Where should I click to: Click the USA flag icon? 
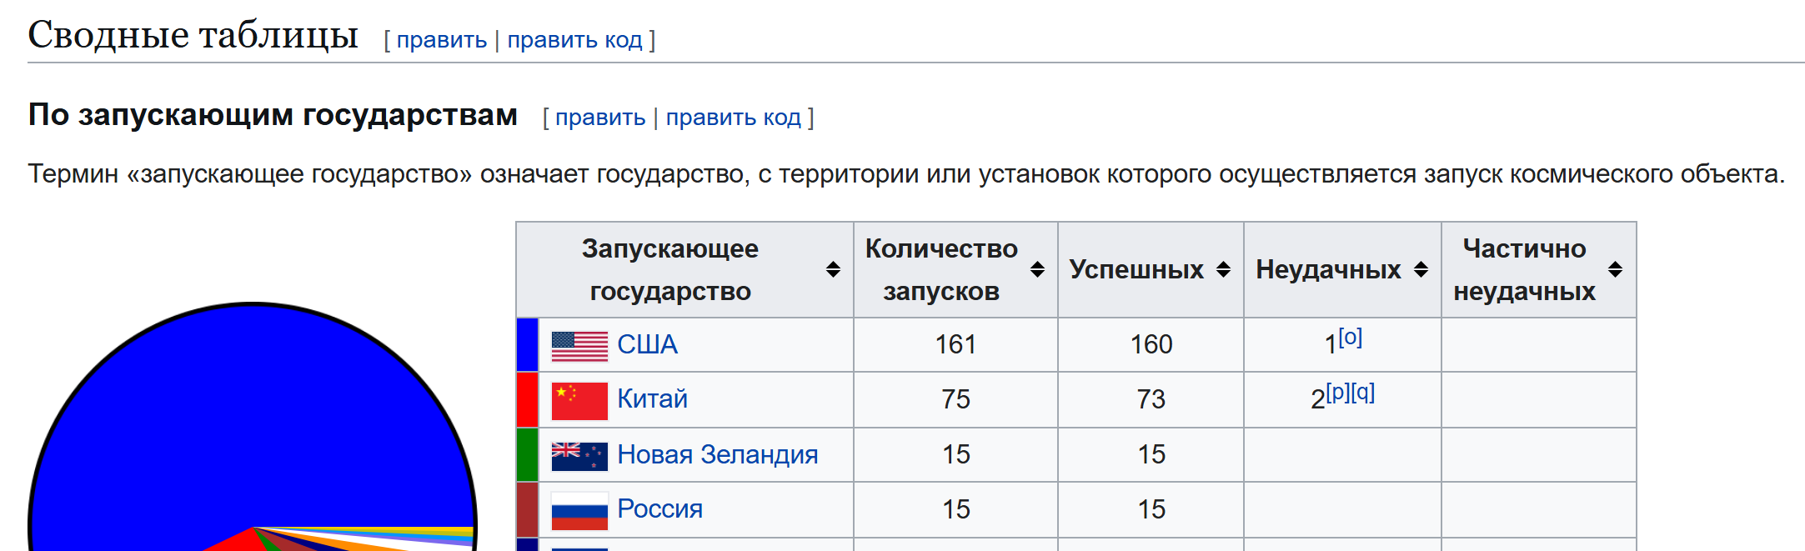(x=579, y=345)
